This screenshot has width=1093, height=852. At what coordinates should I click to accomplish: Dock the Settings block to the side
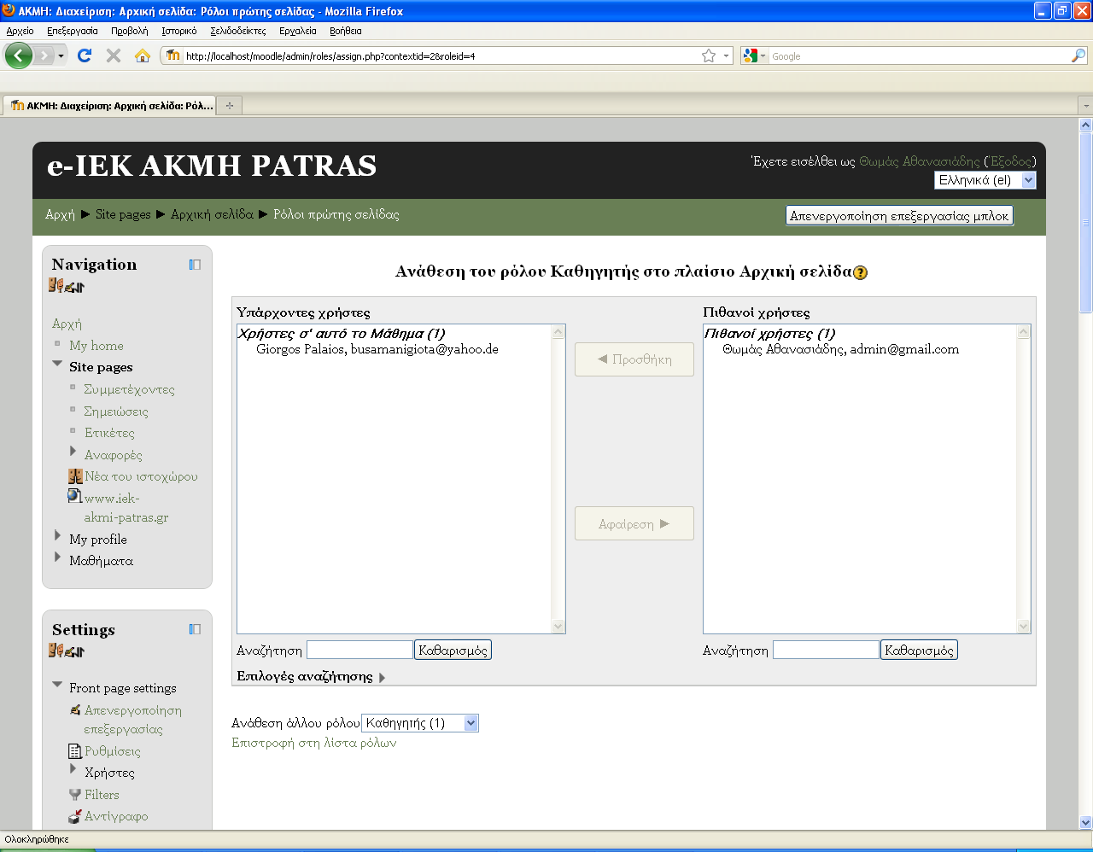pos(195,629)
